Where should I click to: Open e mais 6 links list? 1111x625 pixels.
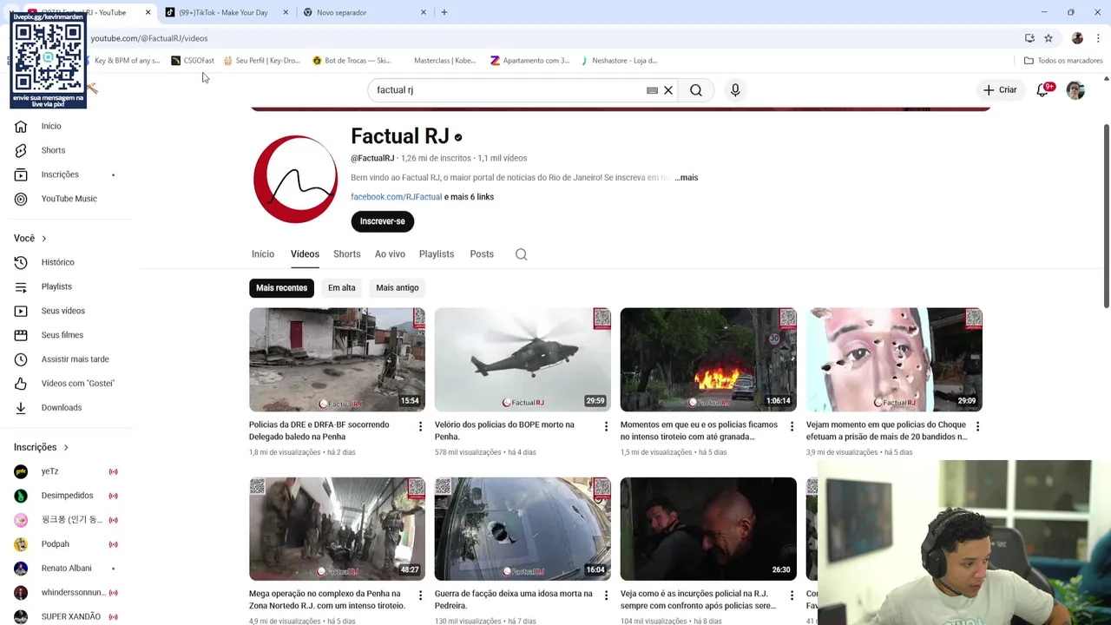(469, 197)
